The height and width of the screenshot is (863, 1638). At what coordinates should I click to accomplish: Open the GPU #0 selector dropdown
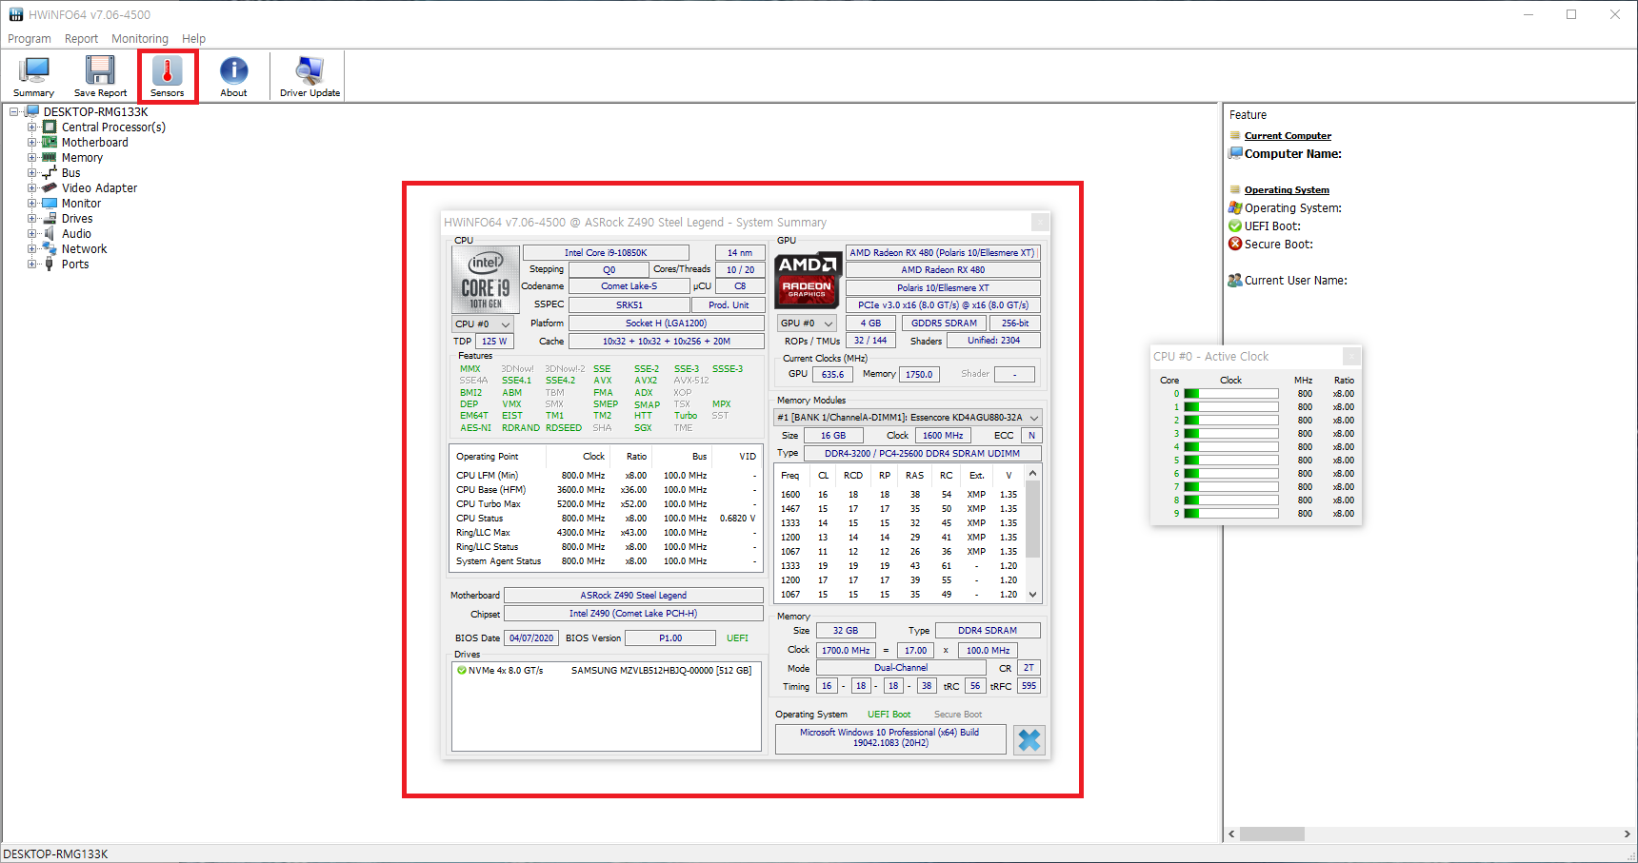tap(808, 324)
